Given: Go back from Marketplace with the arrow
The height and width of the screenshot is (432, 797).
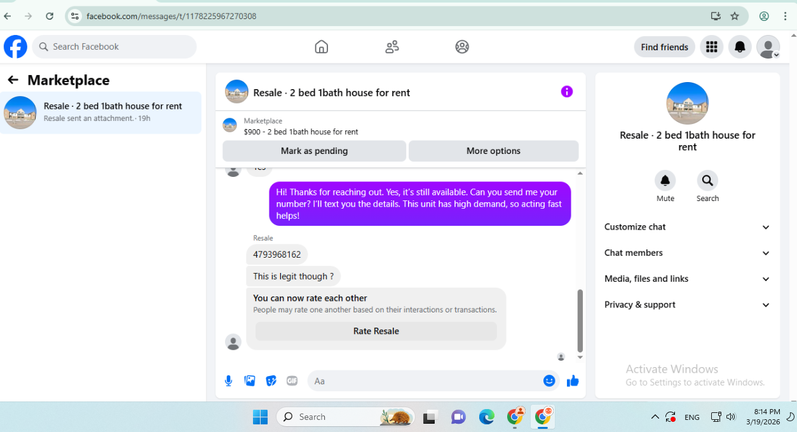Looking at the screenshot, I should 13,80.
